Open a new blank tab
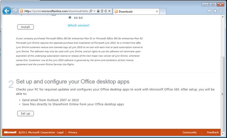Screen dimensions: 227x138 click(x=163, y=11)
